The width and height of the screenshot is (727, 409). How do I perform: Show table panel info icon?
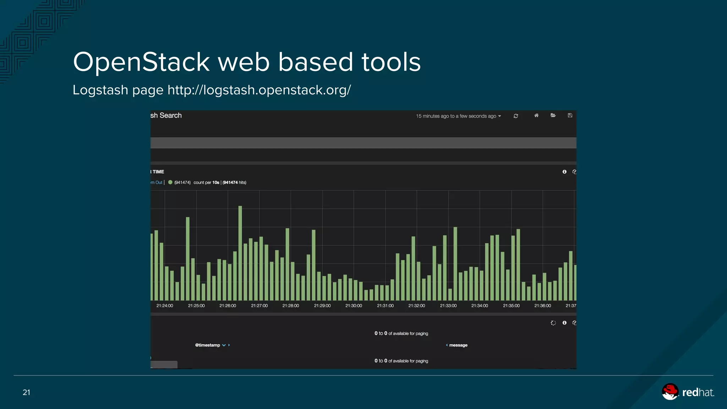tap(564, 323)
